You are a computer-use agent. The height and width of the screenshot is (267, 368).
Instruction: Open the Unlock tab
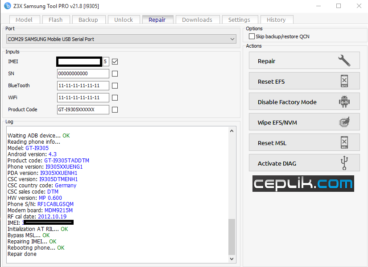pos(124,20)
